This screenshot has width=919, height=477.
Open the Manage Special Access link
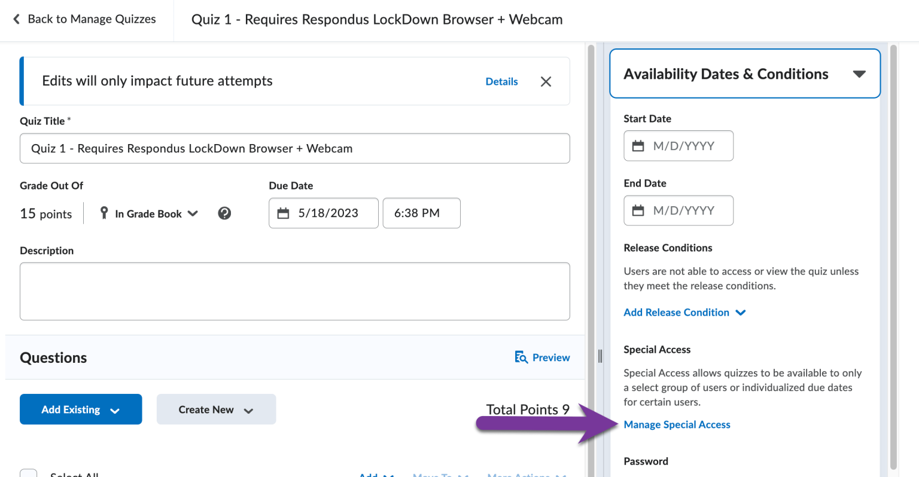677,425
